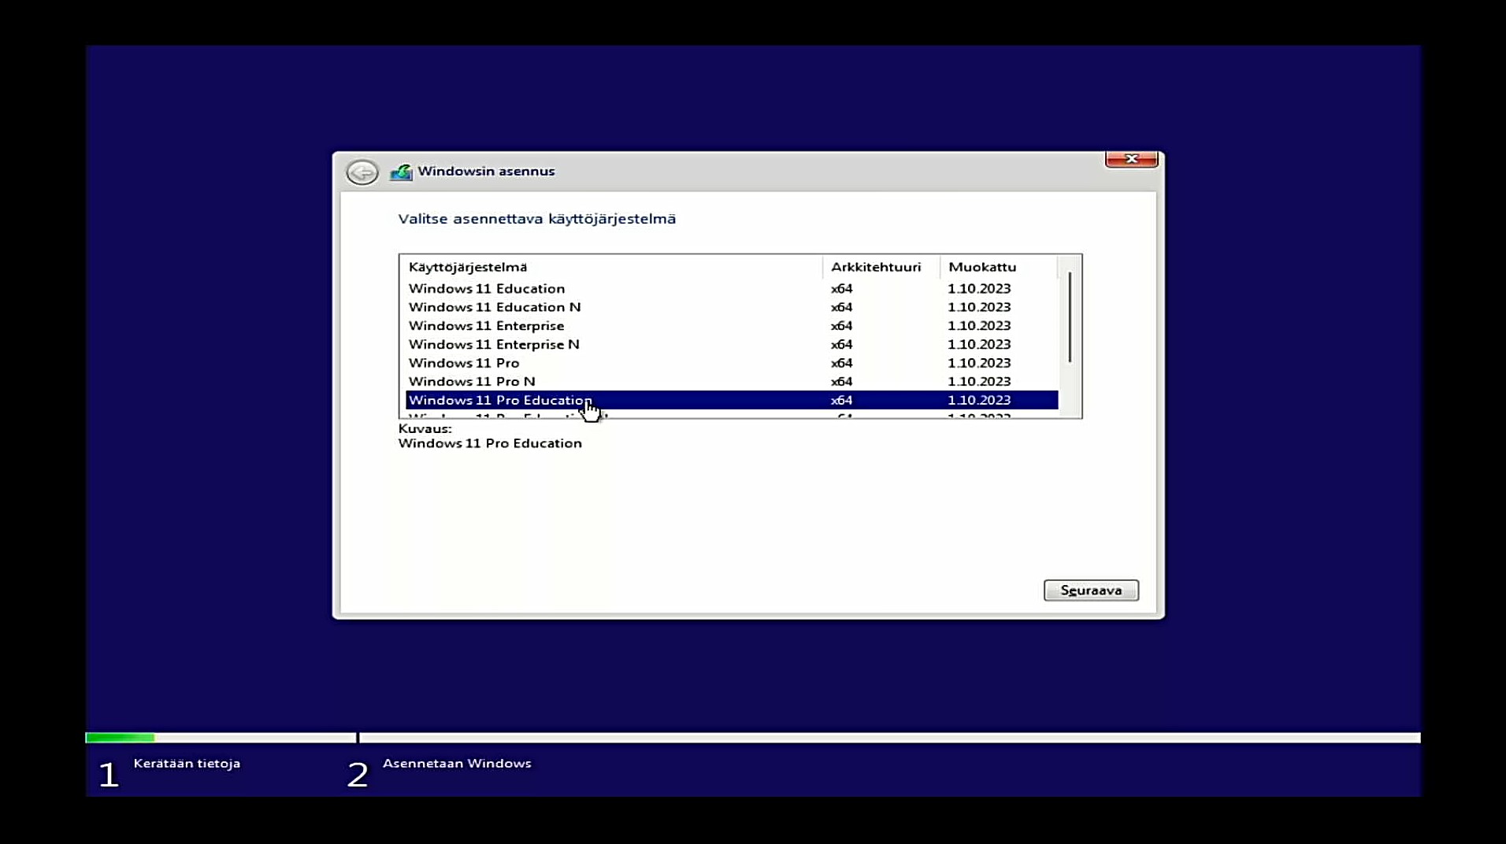The image size is (1506, 844).
Task: Click the Windows setup icon in title bar
Action: point(401,172)
